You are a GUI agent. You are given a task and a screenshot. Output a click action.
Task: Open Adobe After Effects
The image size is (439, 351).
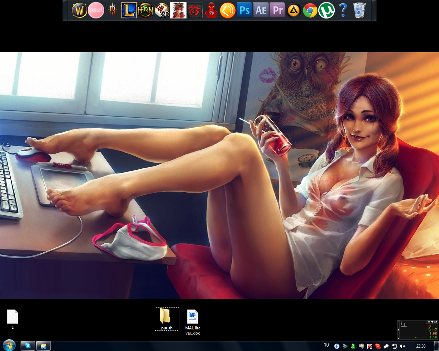(x=260, y=10)
